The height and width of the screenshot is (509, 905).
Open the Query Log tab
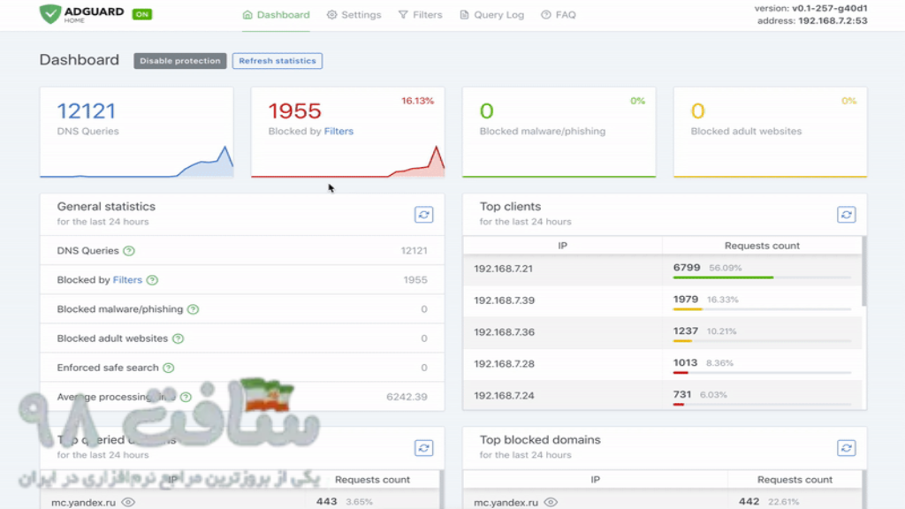(x=491, y=15)
